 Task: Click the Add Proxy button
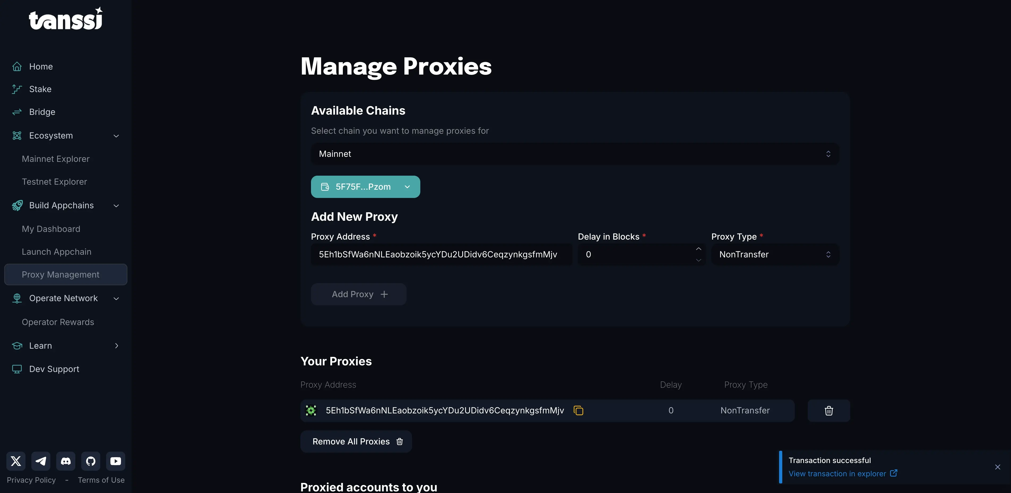tap(359, 294)
